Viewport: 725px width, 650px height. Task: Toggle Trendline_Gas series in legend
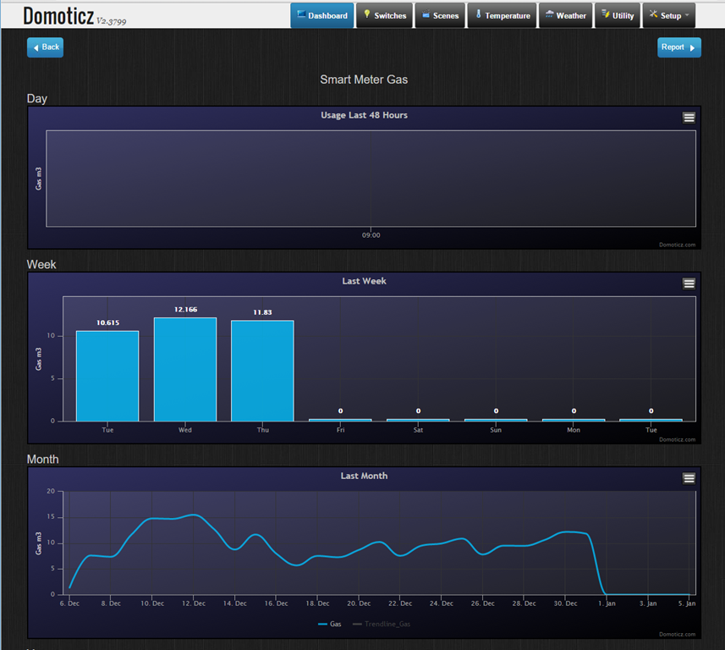point(381,624)
